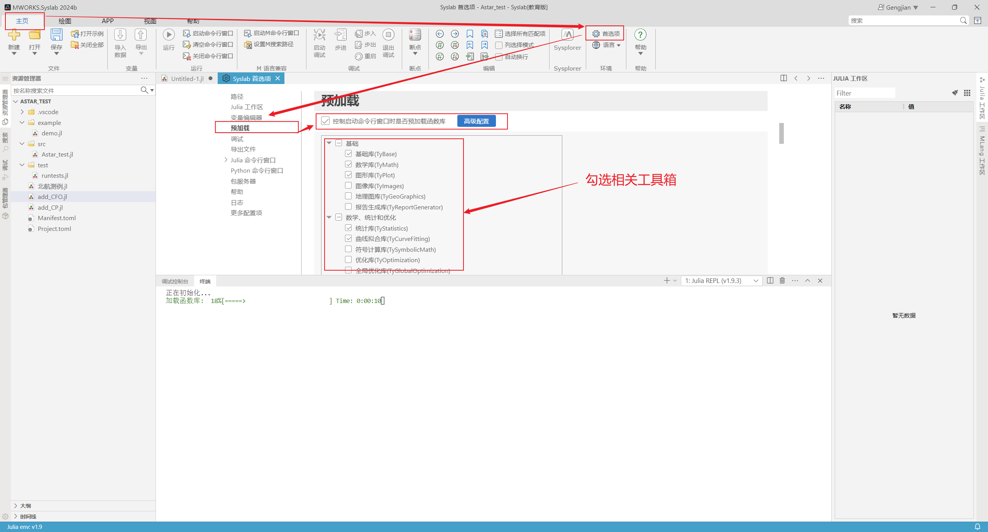This screenshot has height=532, width=988.
Task: Uncheck 基础库(TyBase)
Action: tap(349, 154)
